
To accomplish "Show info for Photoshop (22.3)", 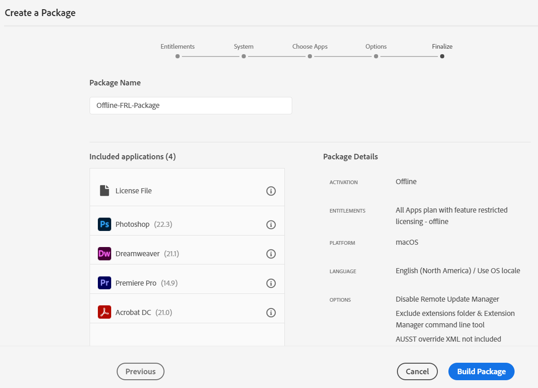I will point(271,225).
